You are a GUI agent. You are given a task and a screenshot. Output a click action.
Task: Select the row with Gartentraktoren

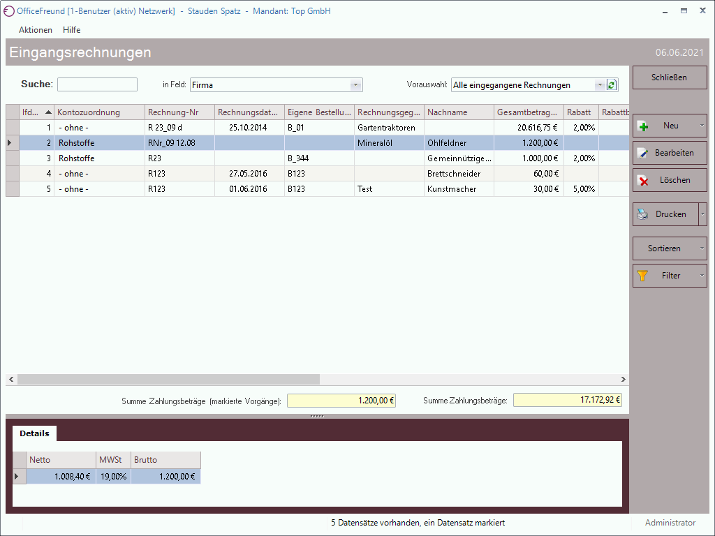coord(386,128)
